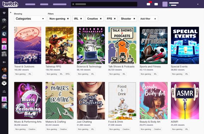Open the Twitch logo home link
The image size is (204, 134).
click(x=10, y=4)
